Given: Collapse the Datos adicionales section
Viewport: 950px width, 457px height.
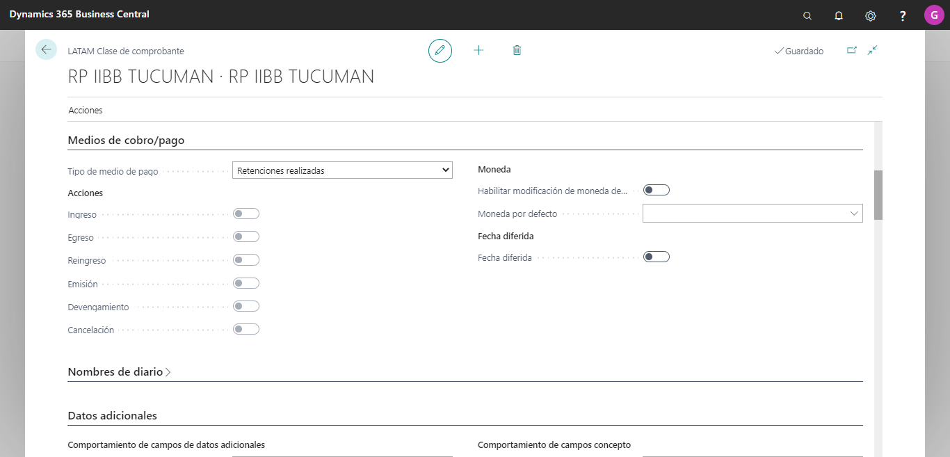Looking at the screenshot, I should coord(112,416).
